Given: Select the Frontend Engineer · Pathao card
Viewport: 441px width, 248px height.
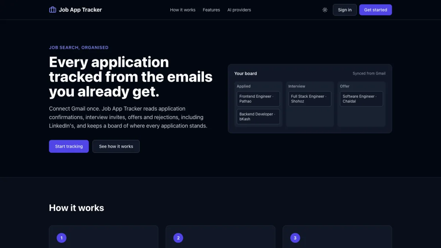Looking at the screenshot, I should 258,99.
